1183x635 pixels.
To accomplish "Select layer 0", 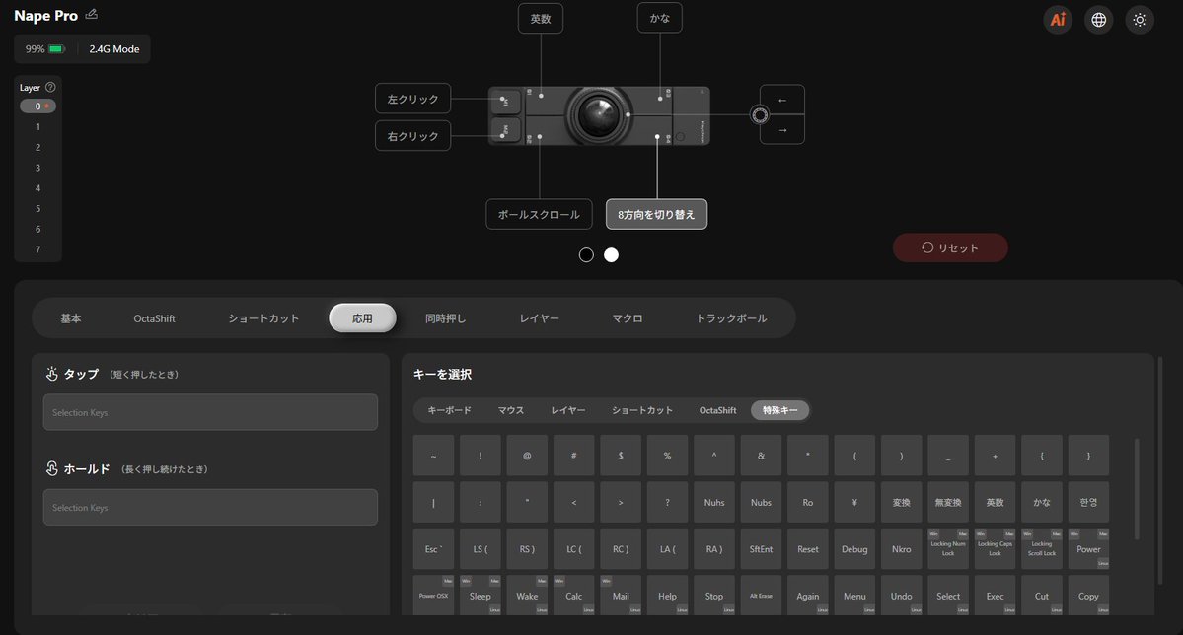I will coord(37,106).
